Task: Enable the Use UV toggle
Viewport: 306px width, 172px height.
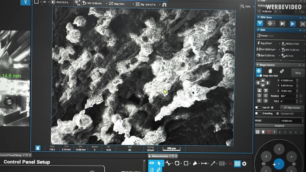Action: click(x=259, y=108)
